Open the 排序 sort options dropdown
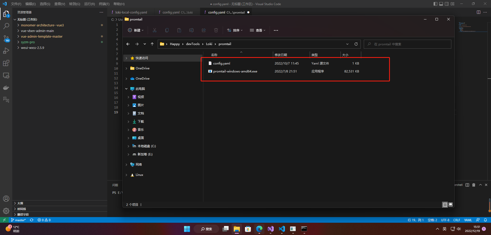Viewport: 491px width, 235px height. [x=235, y=30]
